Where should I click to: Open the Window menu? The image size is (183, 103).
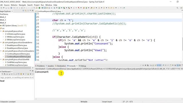coord(49,5)
